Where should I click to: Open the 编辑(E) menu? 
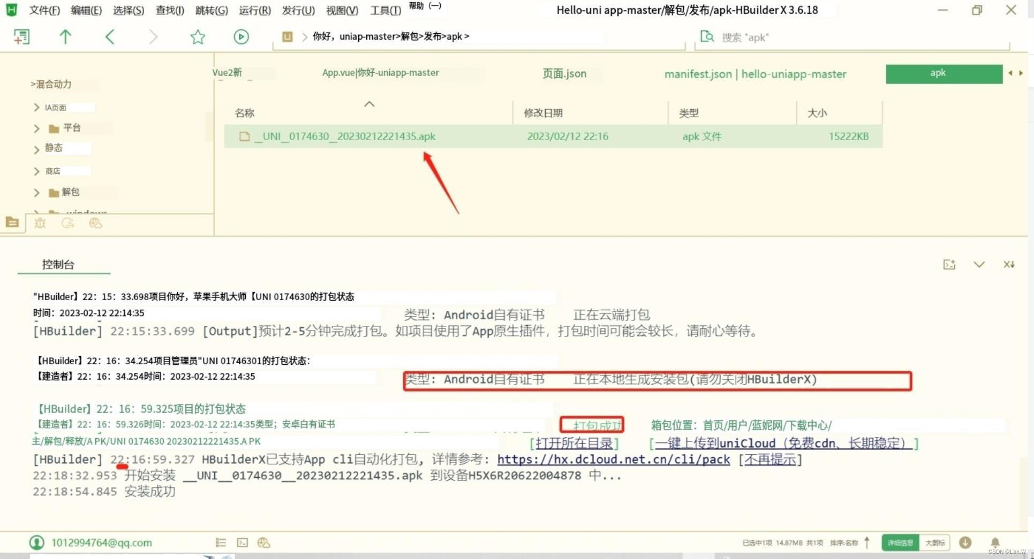tap(86, 10)
